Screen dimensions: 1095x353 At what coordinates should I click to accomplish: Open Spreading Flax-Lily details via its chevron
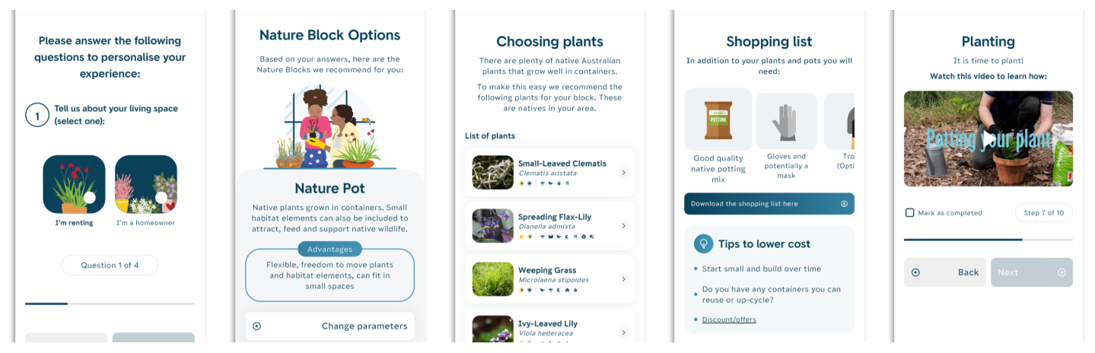[623, 226]
